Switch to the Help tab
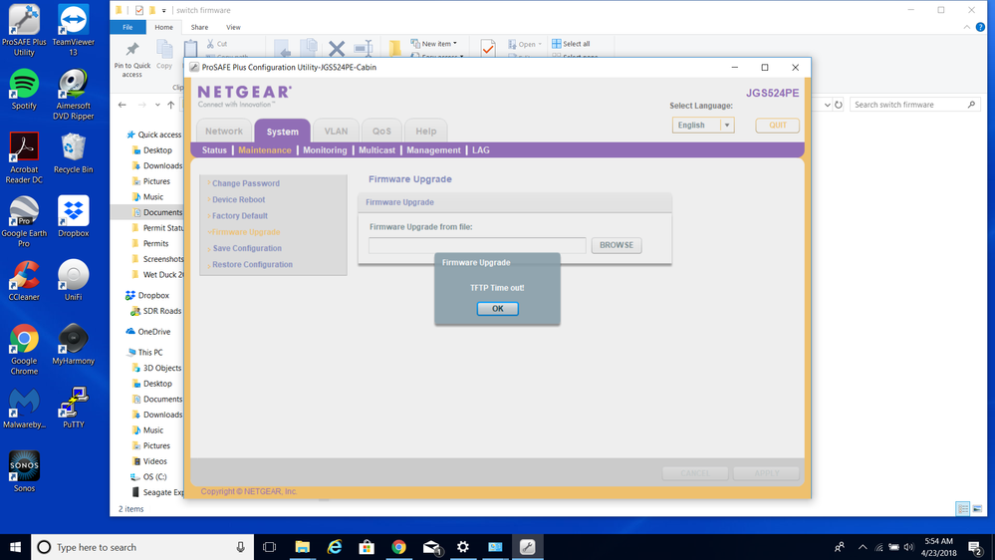 coord(426,131)
